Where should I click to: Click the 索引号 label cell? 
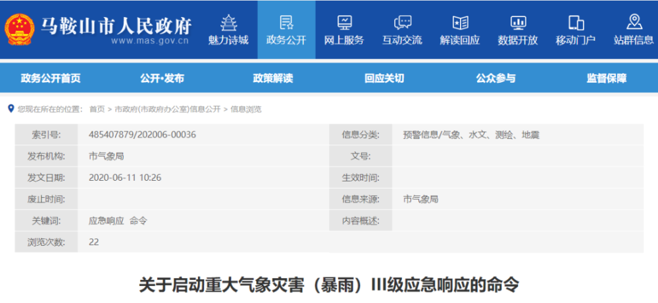(x=46, y=135)
